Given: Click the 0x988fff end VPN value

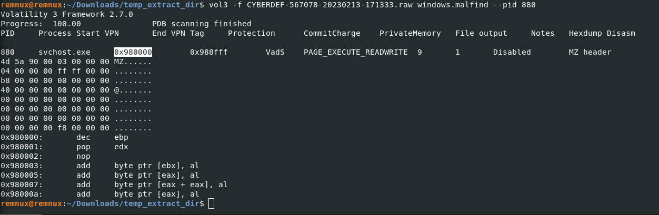Looking at the screenshot, I should point(209,53).
